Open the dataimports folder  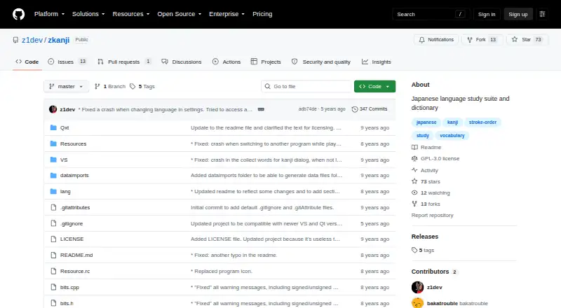point(74,176)
